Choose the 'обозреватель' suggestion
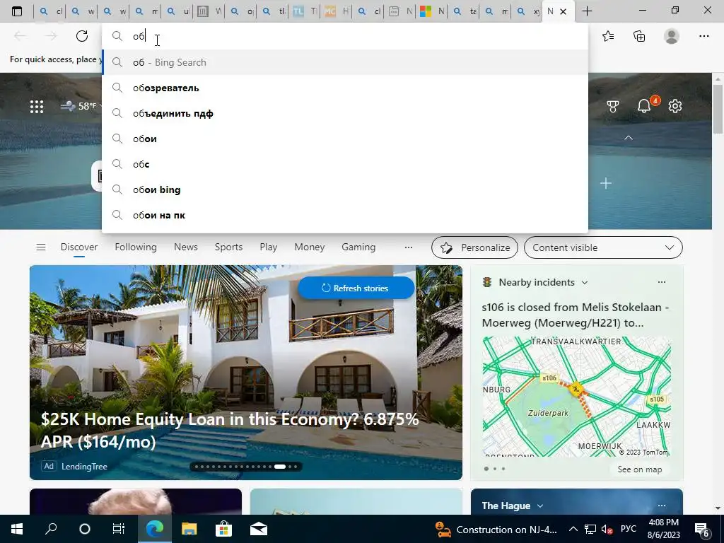 (345, 88)
